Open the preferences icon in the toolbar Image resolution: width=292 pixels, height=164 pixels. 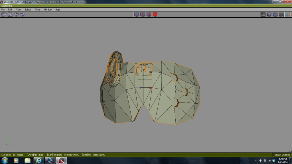point(263,15)
